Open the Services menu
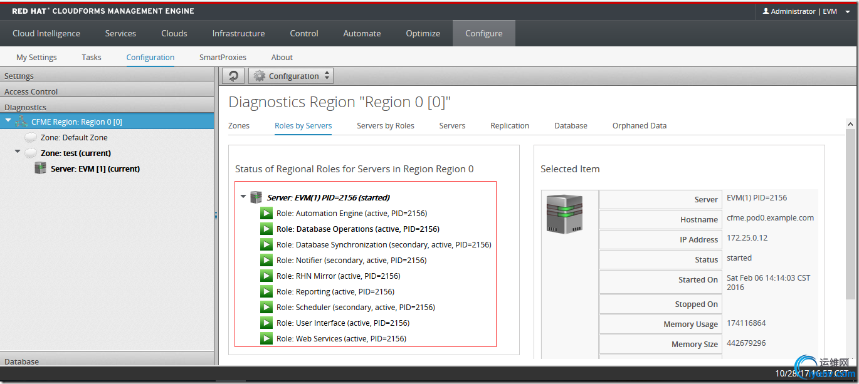The image size is (859, 384). pyautogui.click(x=120, y=33)
